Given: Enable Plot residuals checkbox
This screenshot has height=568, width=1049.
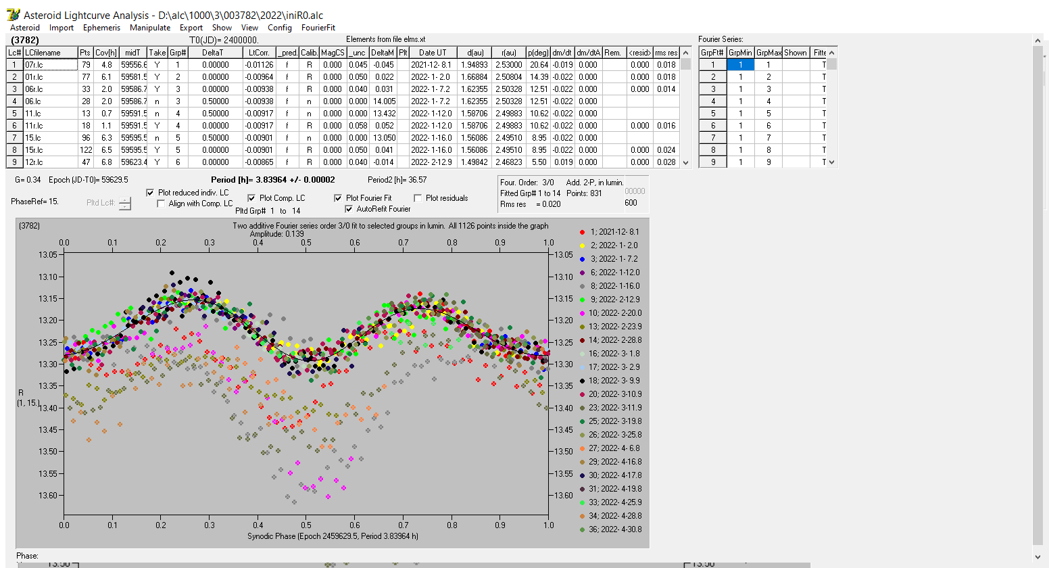Looking at the screenshot, I should point(418,198).
